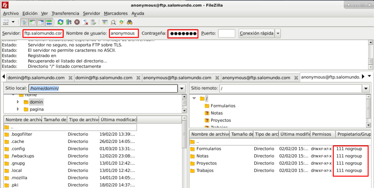Open the Site Manager icon
This screenshot has width=374, height=188.
point(6,22)
